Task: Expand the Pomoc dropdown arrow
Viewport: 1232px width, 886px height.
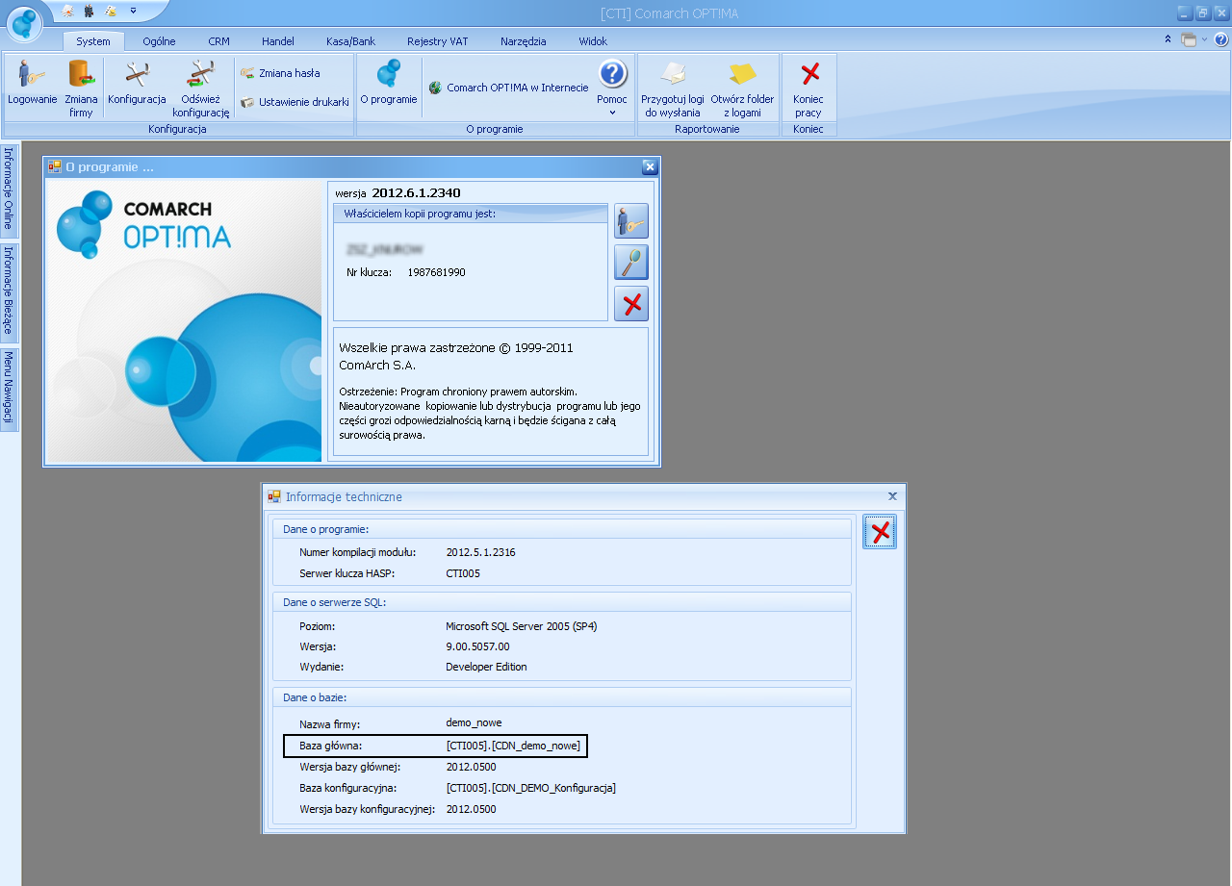Action: click(612, 113)
